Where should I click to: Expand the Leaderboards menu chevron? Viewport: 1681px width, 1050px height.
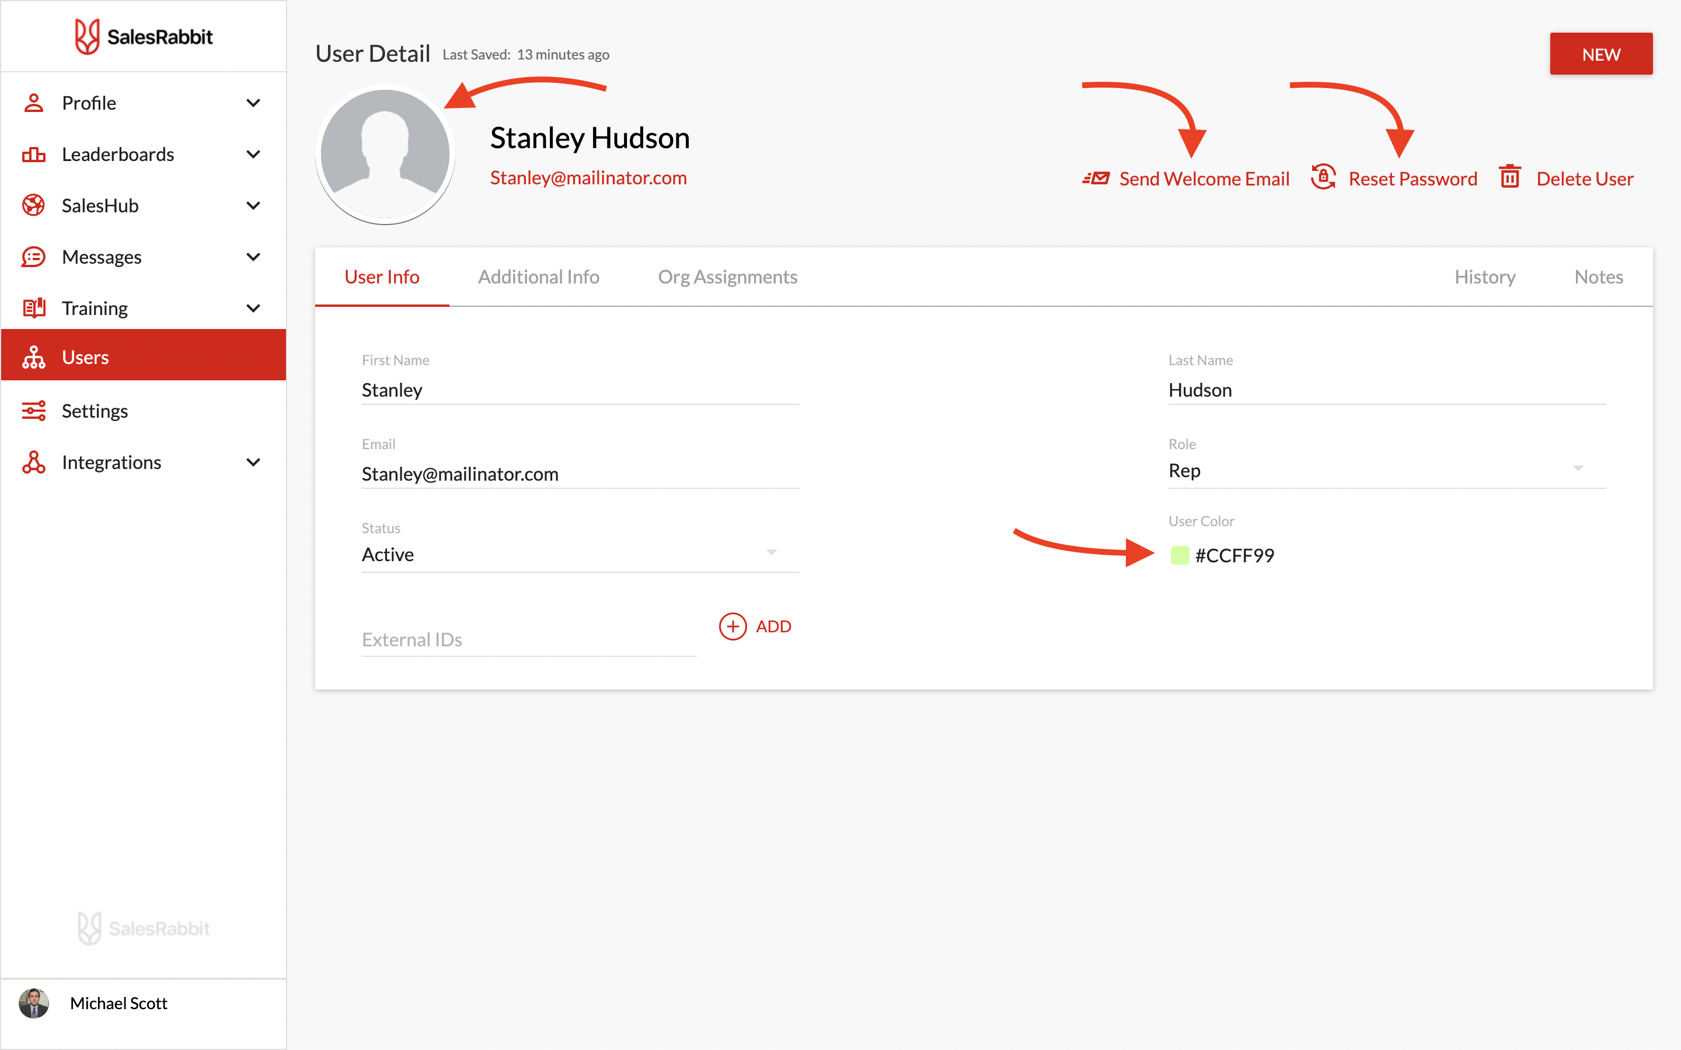[x=253, y=154]
